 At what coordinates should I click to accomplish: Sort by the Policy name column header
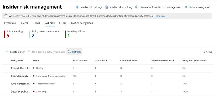pos(17,61)
